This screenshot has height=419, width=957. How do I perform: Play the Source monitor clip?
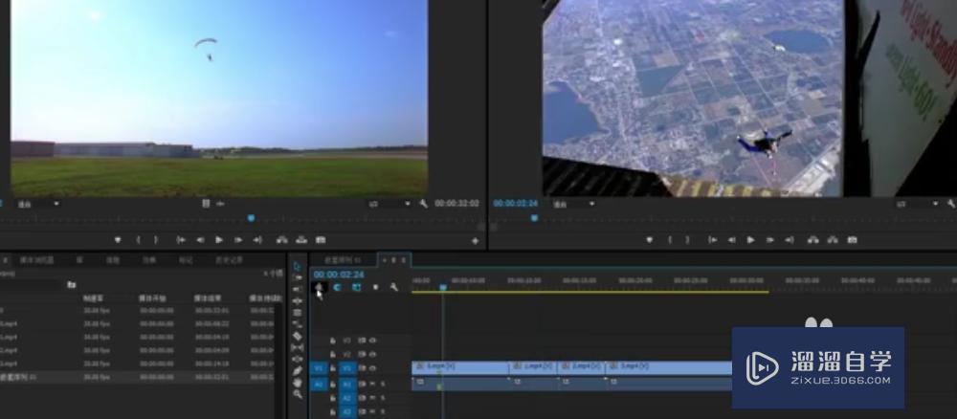point(219,240)
